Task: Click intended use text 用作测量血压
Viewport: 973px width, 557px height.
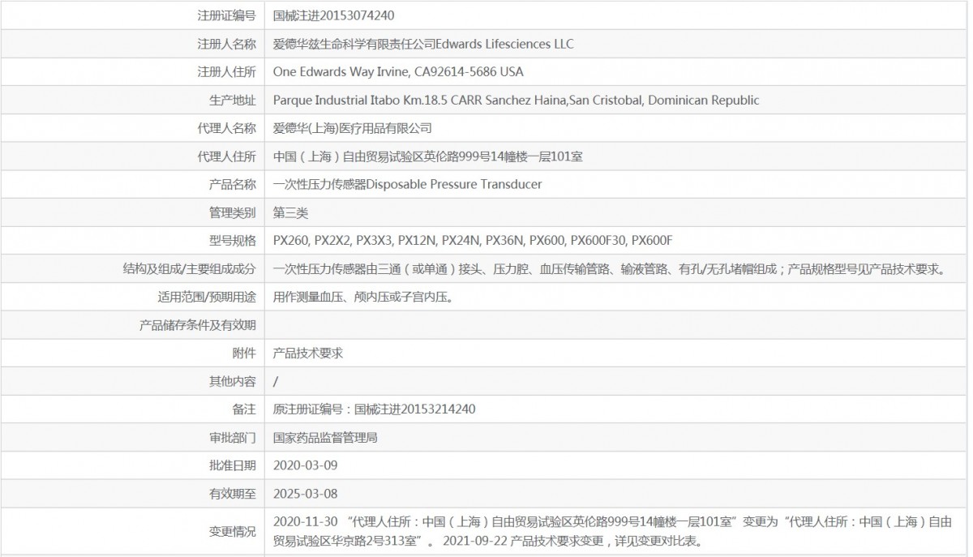Action: click(363, 298)
